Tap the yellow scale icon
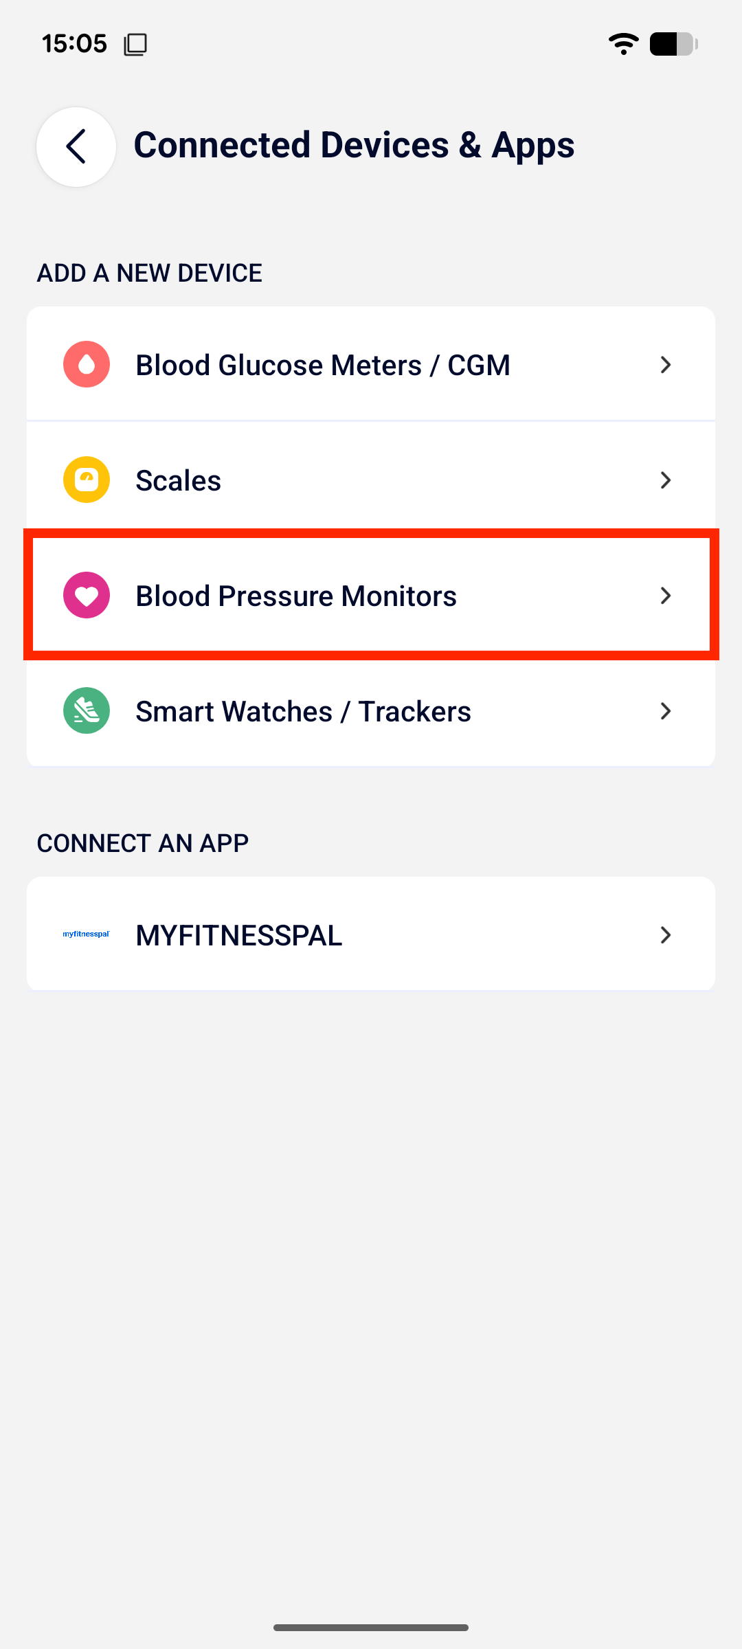This screenshot has height=1649, width=742. point(87,480)
